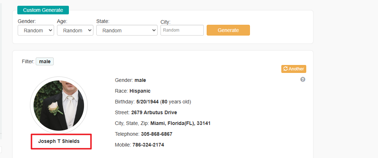Click the Gender value male

click(x=140, y=80)
